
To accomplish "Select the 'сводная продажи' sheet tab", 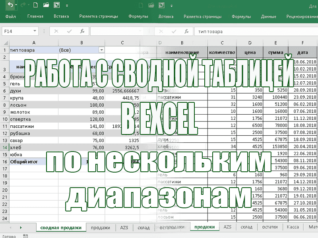I will [x=61, y=227].
